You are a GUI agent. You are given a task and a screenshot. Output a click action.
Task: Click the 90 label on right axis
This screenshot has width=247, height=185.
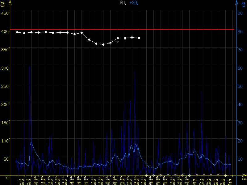240,13
